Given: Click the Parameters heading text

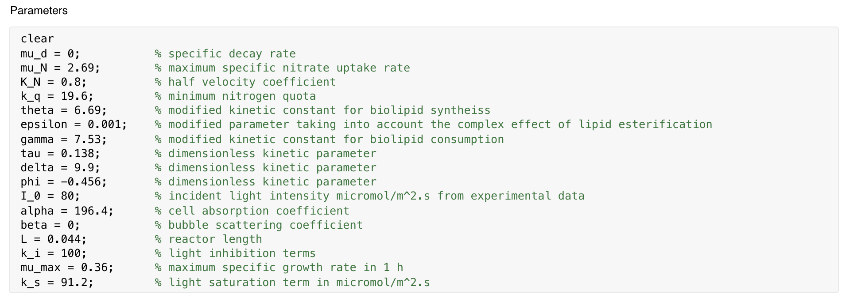Looking at the screenshot, I should pyautogui.click(x=39, y=11).
